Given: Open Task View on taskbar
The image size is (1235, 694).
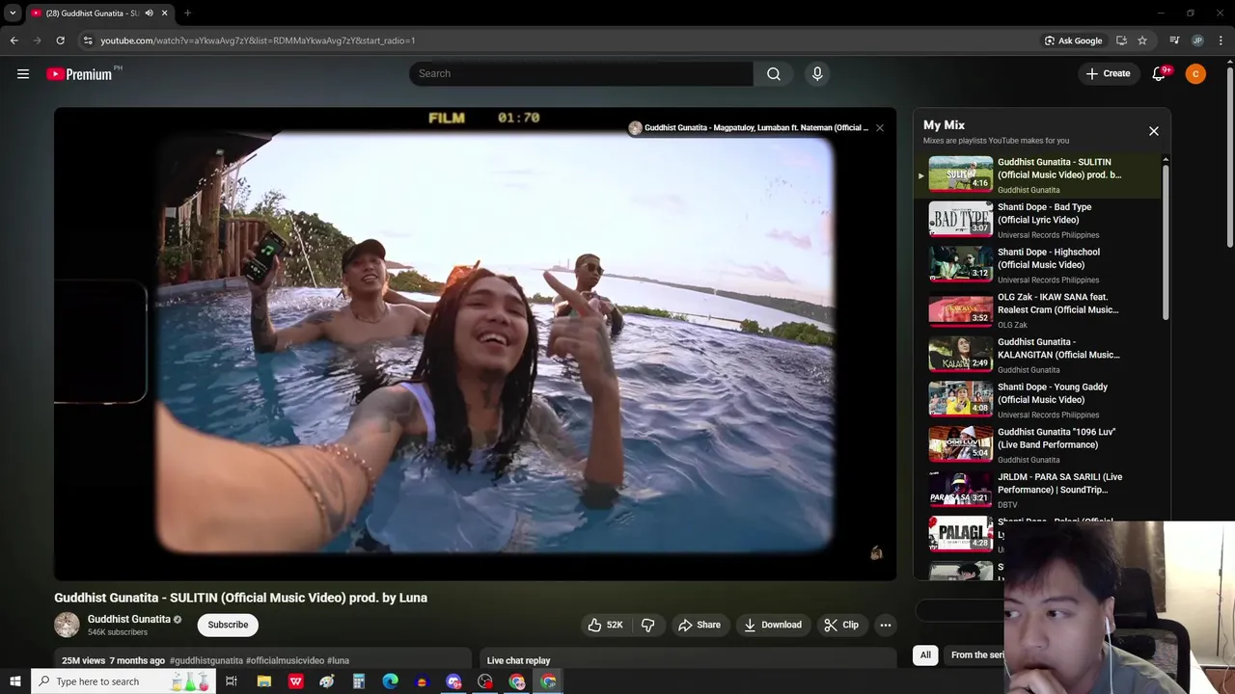Looking at the screenshot, I should click(232, 681).
